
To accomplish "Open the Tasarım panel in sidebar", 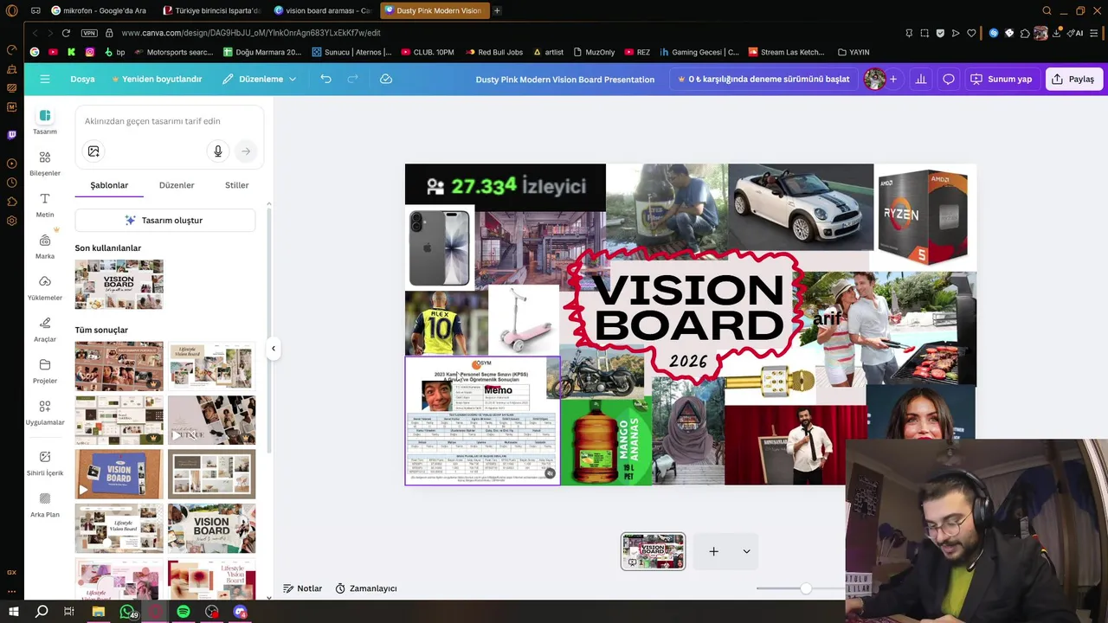I will click(x=45, y=122).
